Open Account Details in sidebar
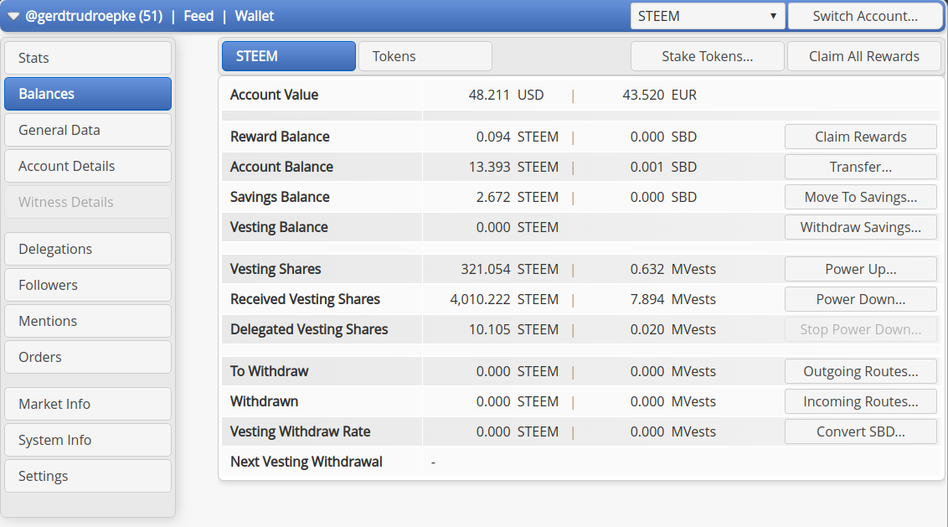Image resolution: width=948 pixels, height=527 pixels. pyautogui.click(x=88, y=166)
